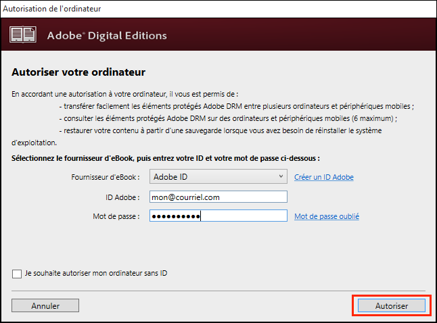
Task: Click the "En accordant une autorisation" intro sentence
Action: pyautogui.click(x=125, y=94)
